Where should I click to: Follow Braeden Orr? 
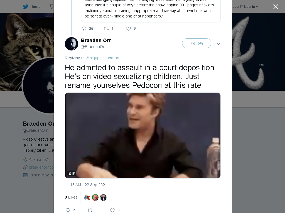point(196,43)
